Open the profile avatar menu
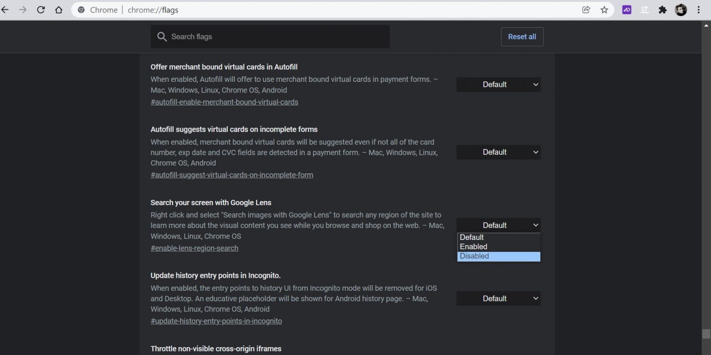The width and height of the screenshot is (711, 355). [681, 10]
